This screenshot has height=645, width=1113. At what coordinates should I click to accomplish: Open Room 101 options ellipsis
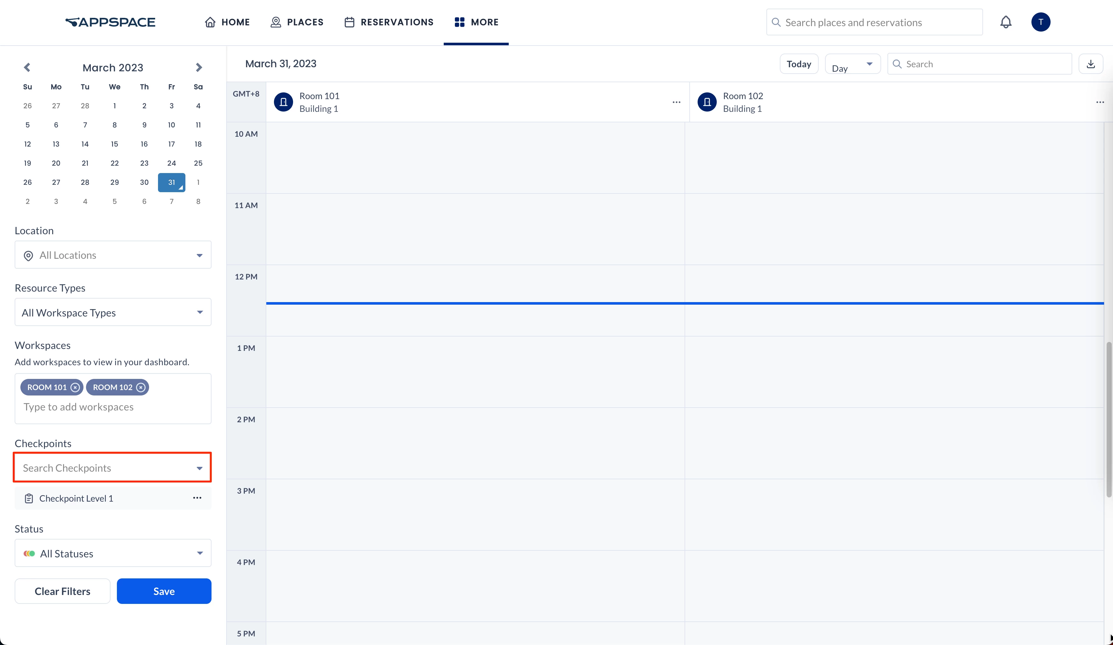(x=676, y=102)
